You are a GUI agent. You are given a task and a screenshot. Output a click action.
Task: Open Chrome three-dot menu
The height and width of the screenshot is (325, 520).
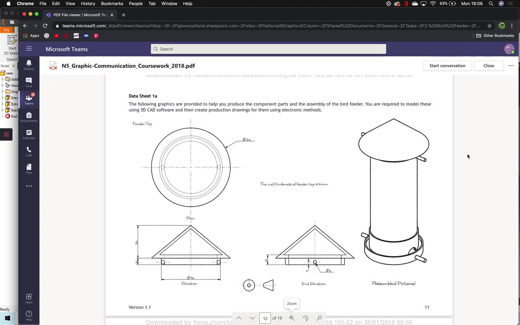[x=512, y=26]
